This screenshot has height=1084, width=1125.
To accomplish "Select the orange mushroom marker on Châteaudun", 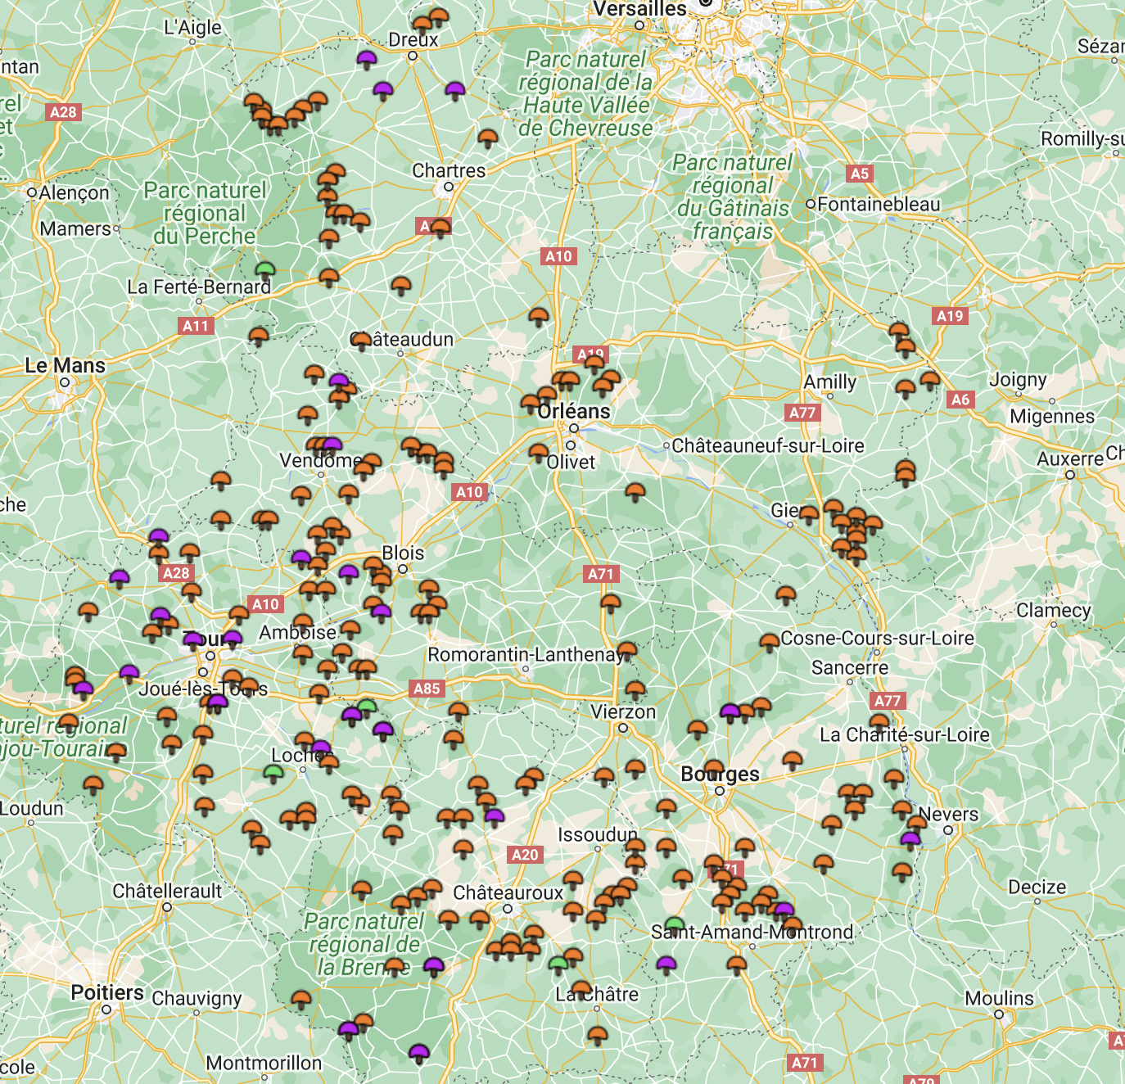I will (362, 340).
